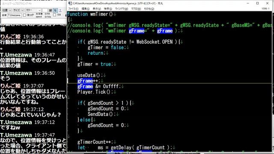Click the ? help link in comment window
This screenshot has height=154, width=274.
60,10
